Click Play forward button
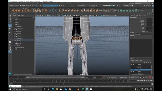The image size is (162, 91). 146,81
